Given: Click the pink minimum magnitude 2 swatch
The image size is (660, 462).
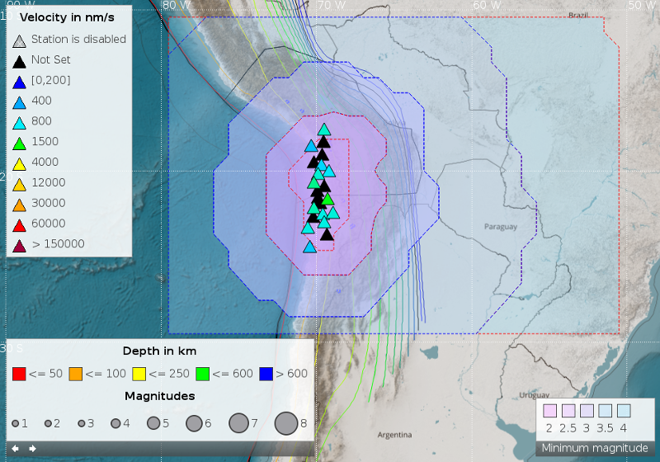Looking at the screenshot, I should pos(549,411).
